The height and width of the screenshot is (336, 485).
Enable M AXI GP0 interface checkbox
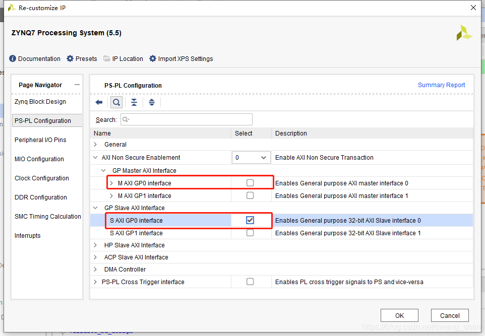(x=250, y=183)
